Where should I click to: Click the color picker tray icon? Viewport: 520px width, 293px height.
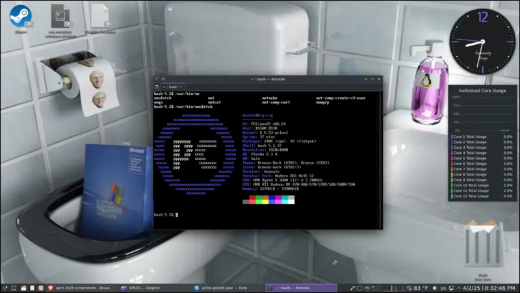point(352,288)
